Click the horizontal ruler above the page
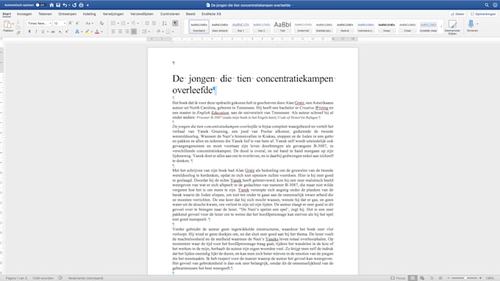 click(x=252, y=39)
